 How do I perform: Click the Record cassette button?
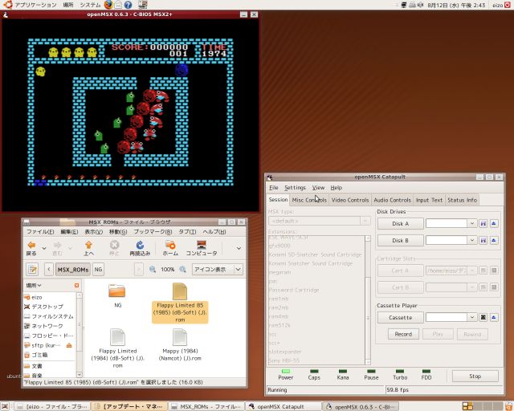click(403, 334)
